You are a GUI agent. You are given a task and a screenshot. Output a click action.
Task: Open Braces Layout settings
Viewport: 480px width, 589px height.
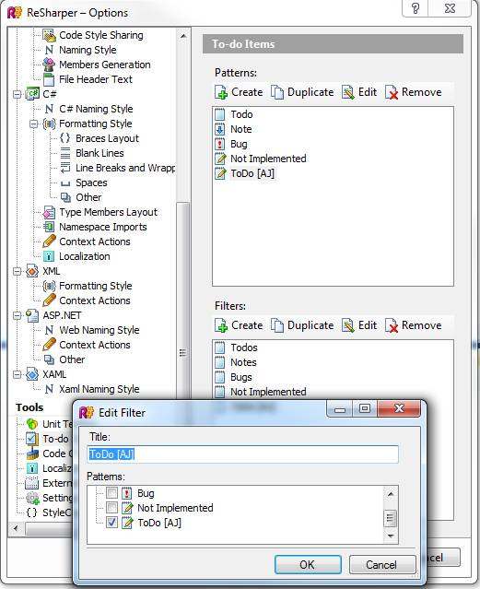click(100, 138)
